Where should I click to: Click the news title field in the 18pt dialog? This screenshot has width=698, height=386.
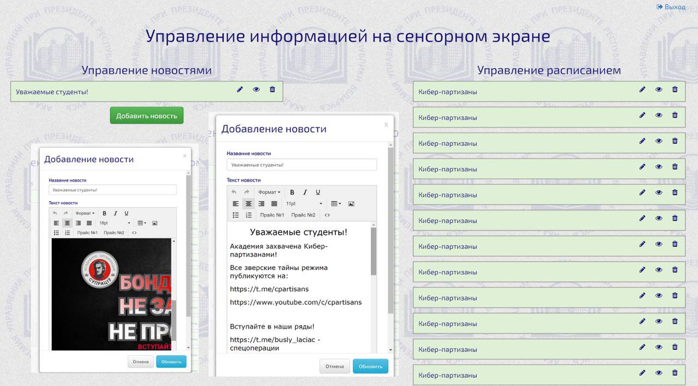tap(112, 190)
